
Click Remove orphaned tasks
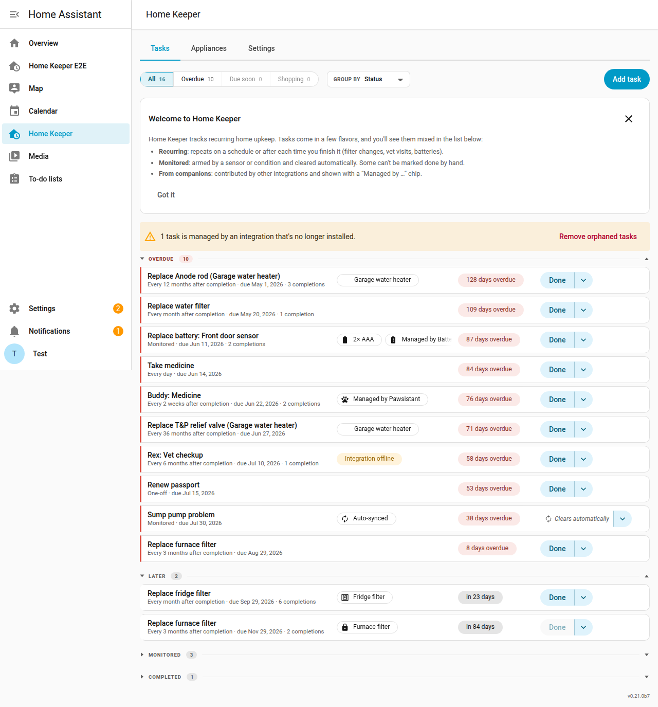pyautogui.click(x=598, y=237)
